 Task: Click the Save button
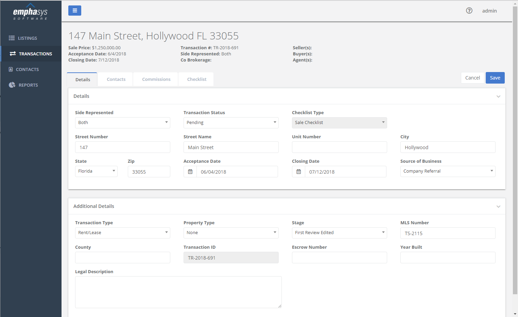495,77
